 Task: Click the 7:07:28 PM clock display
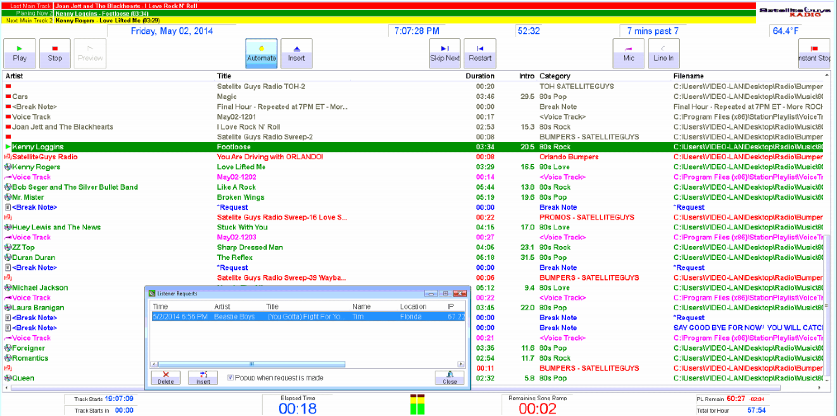(x=416, y=31)
